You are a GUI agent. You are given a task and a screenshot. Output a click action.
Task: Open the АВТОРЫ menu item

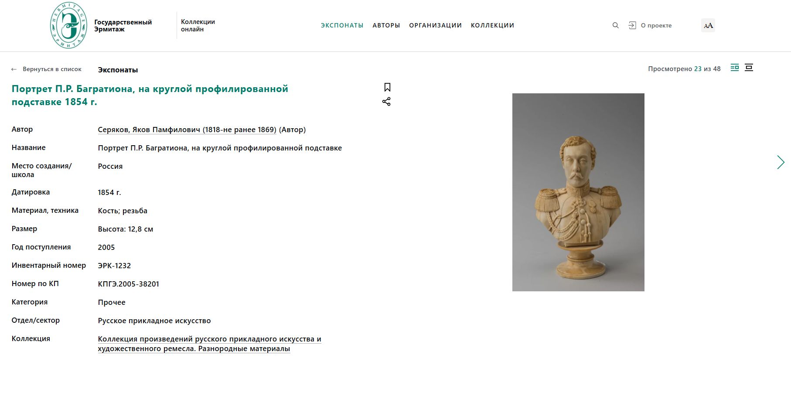point(386,25)
